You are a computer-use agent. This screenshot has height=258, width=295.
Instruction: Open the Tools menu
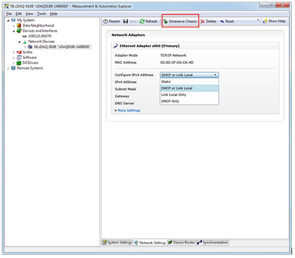(41, 14)
